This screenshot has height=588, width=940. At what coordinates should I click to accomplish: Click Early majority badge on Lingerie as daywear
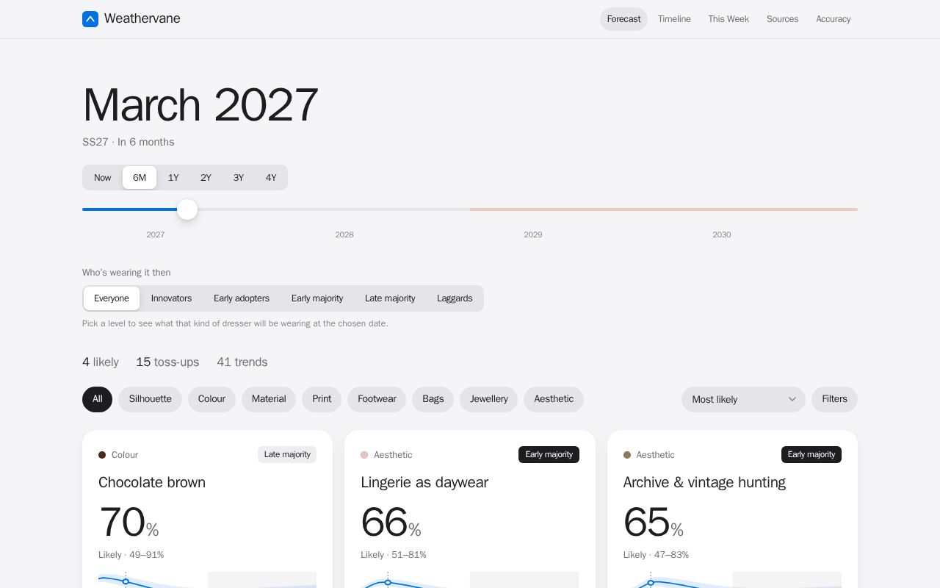click(549, 455)
